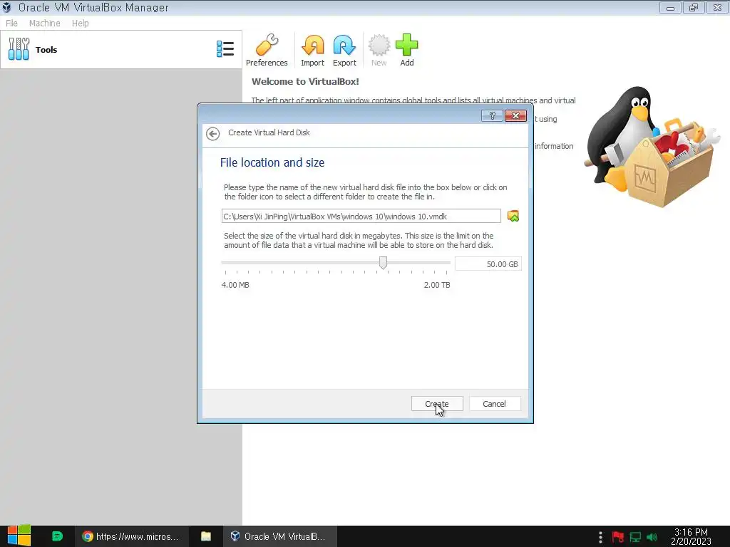Click the VirtualBox penguin toolbox image
Image resolution: width=730 pixels, height=547 pixels.
coord(652,147)
